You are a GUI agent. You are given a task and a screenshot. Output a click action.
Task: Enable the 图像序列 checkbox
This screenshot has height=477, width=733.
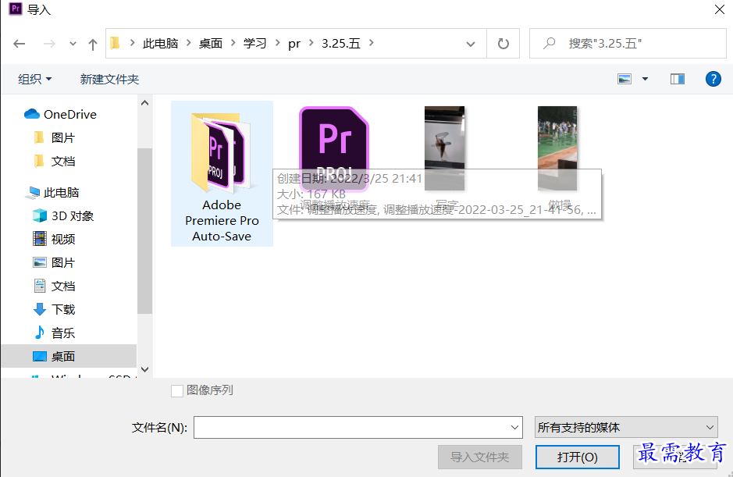point(177,391)
